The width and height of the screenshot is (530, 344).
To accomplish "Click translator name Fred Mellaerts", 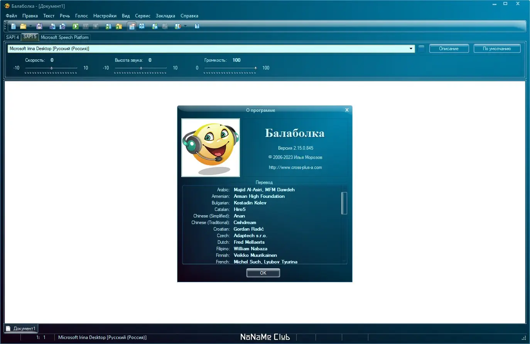I will point(249,242).
